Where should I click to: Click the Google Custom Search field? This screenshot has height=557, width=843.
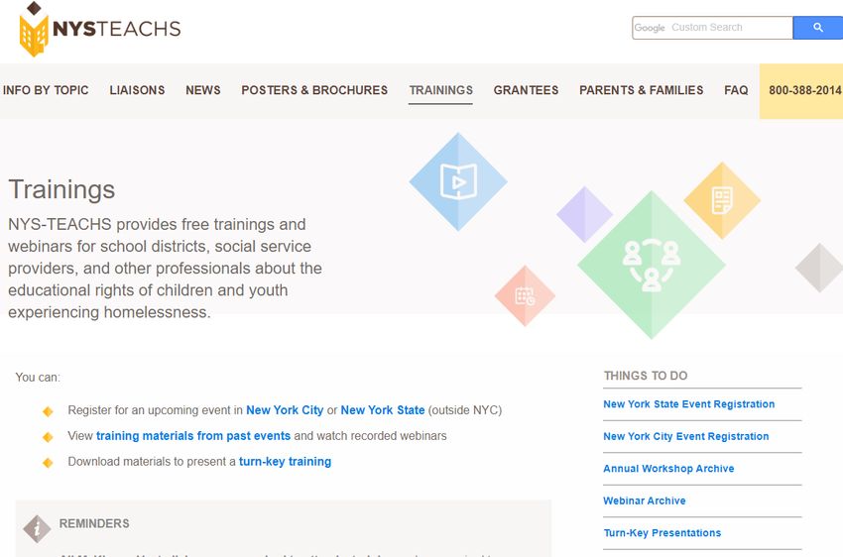pyautogui.click(x=712, y=28)
